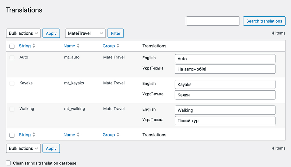Click sort arrows beside top String header
The height and width of the screenshot is (167, 291).
(x=34, y=46)
